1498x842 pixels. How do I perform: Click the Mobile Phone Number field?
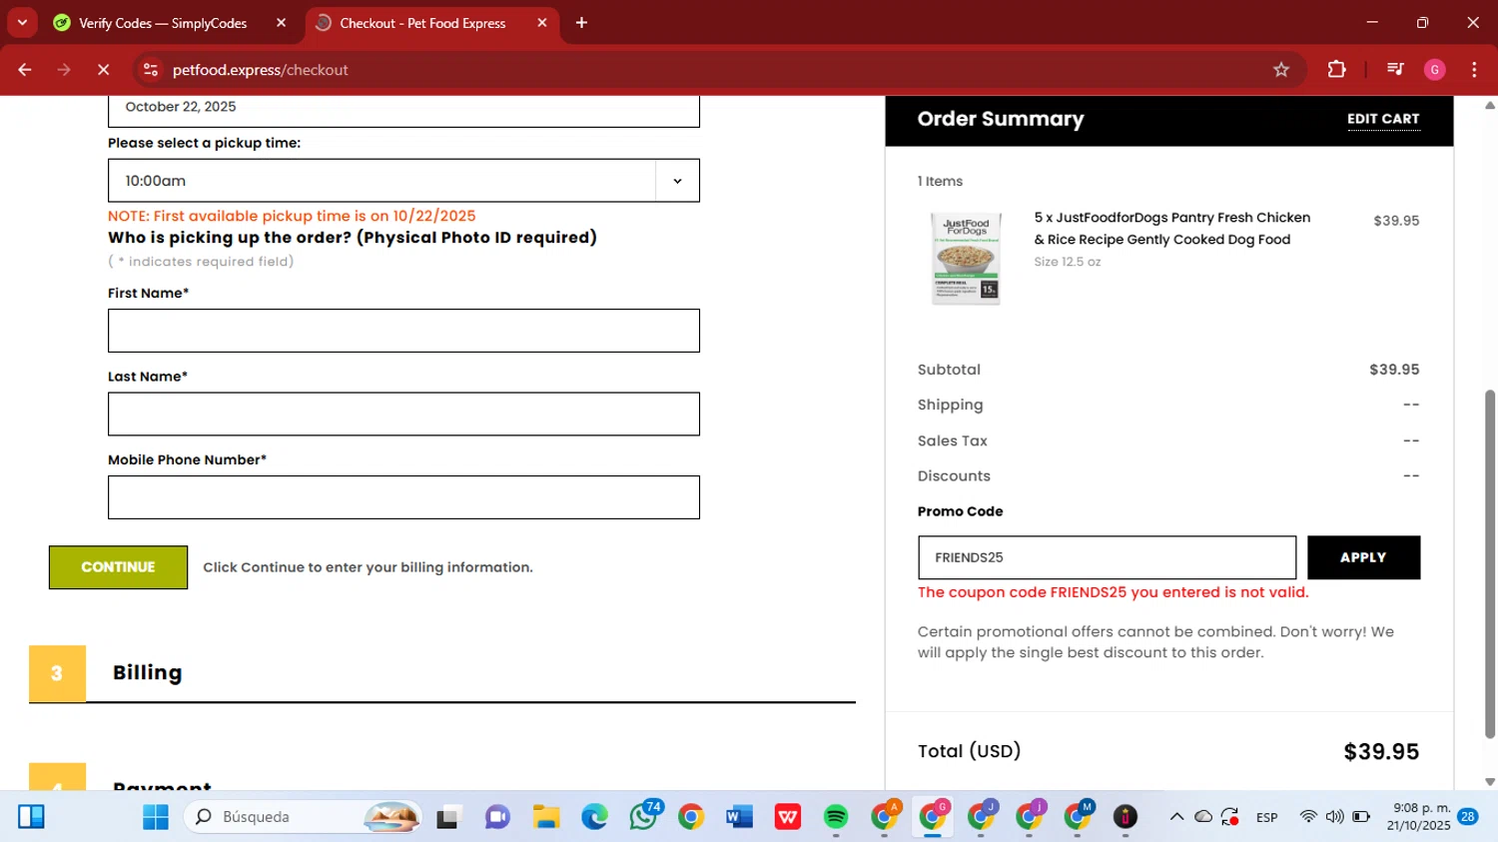403,497
